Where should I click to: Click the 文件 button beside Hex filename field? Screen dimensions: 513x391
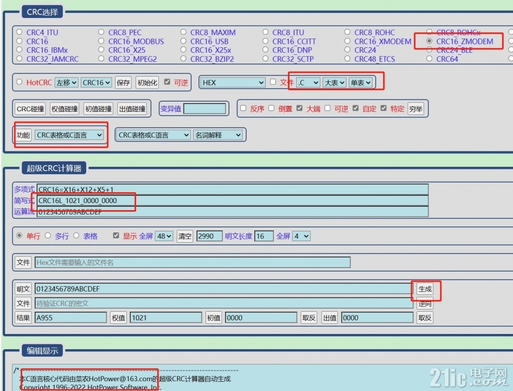(x=23, y=262)
